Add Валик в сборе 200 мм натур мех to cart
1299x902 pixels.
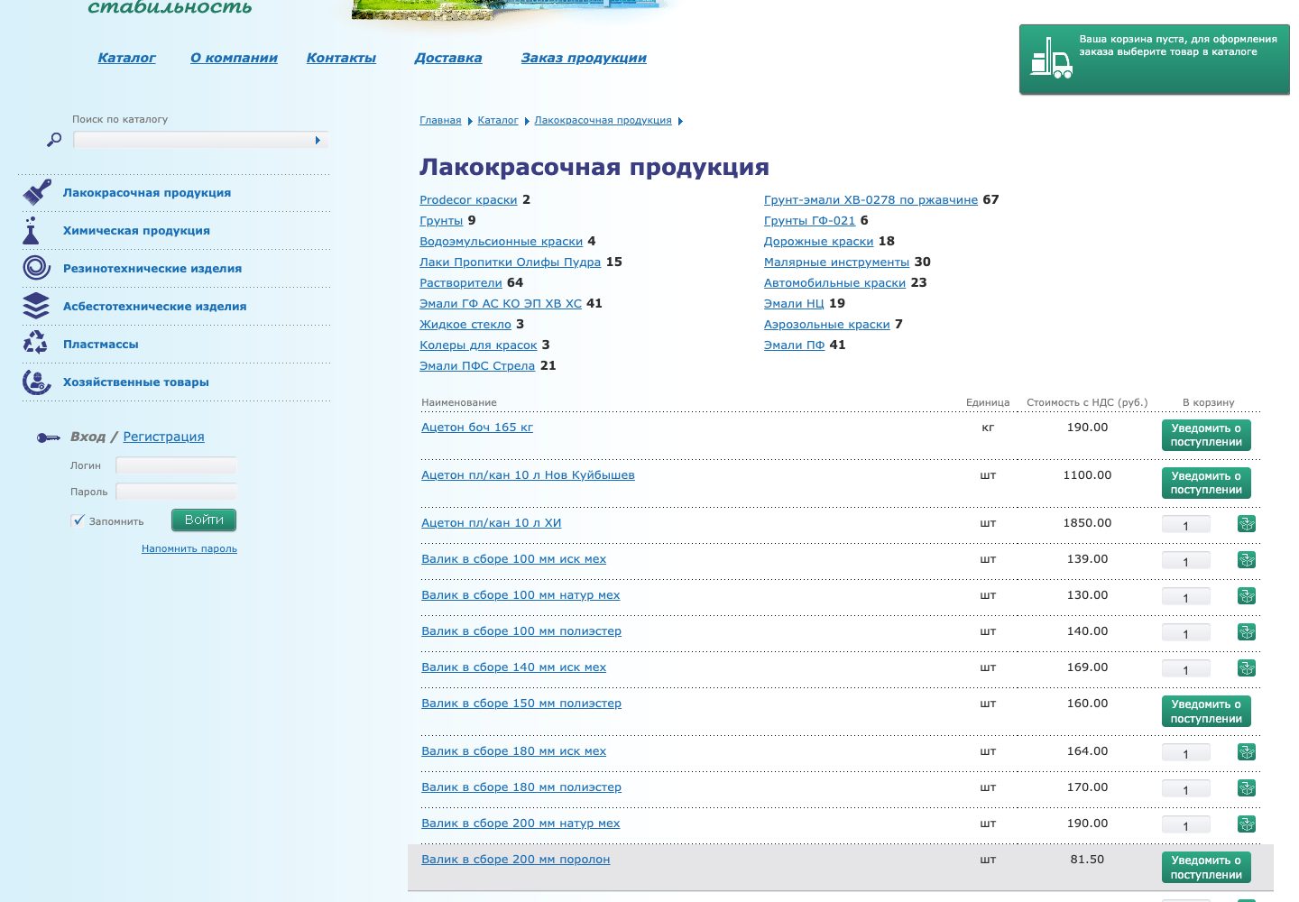coord(1247,824)
